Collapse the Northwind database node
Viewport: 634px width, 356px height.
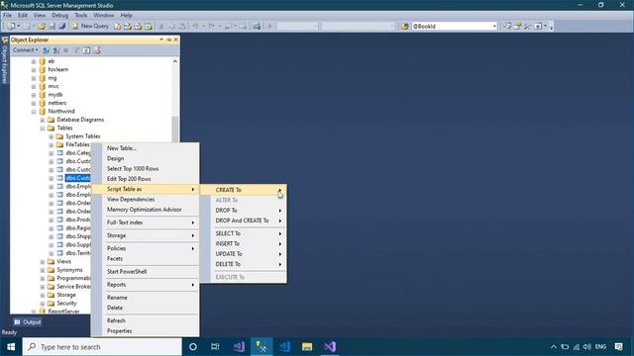tap(34, 112)
